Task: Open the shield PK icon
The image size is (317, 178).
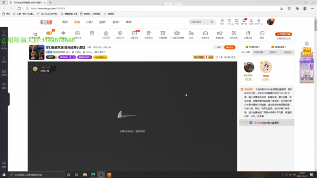Action: pos(120,33)
